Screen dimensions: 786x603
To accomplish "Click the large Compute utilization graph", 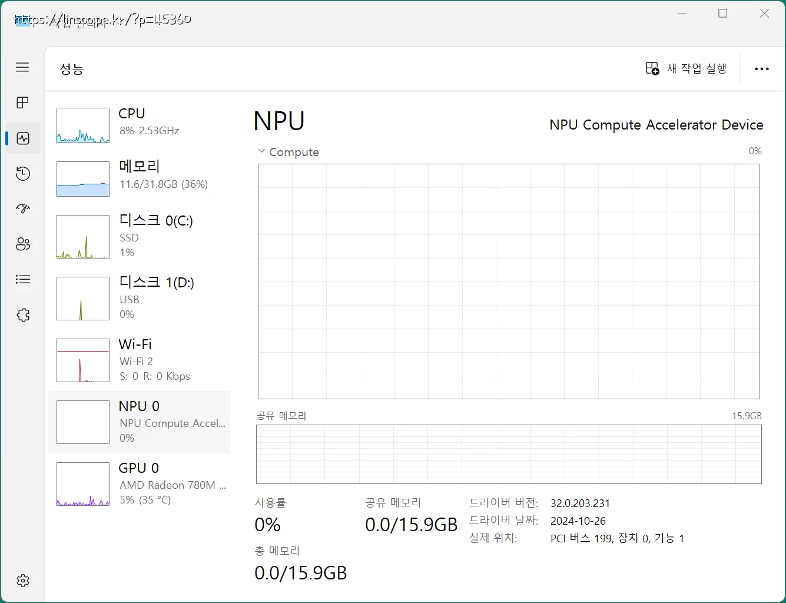I will [509, 281].
